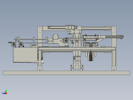Click the green Y axis of the orientation triad
Image resolution: width=133 pixels, height=100 pixels.
6,91
